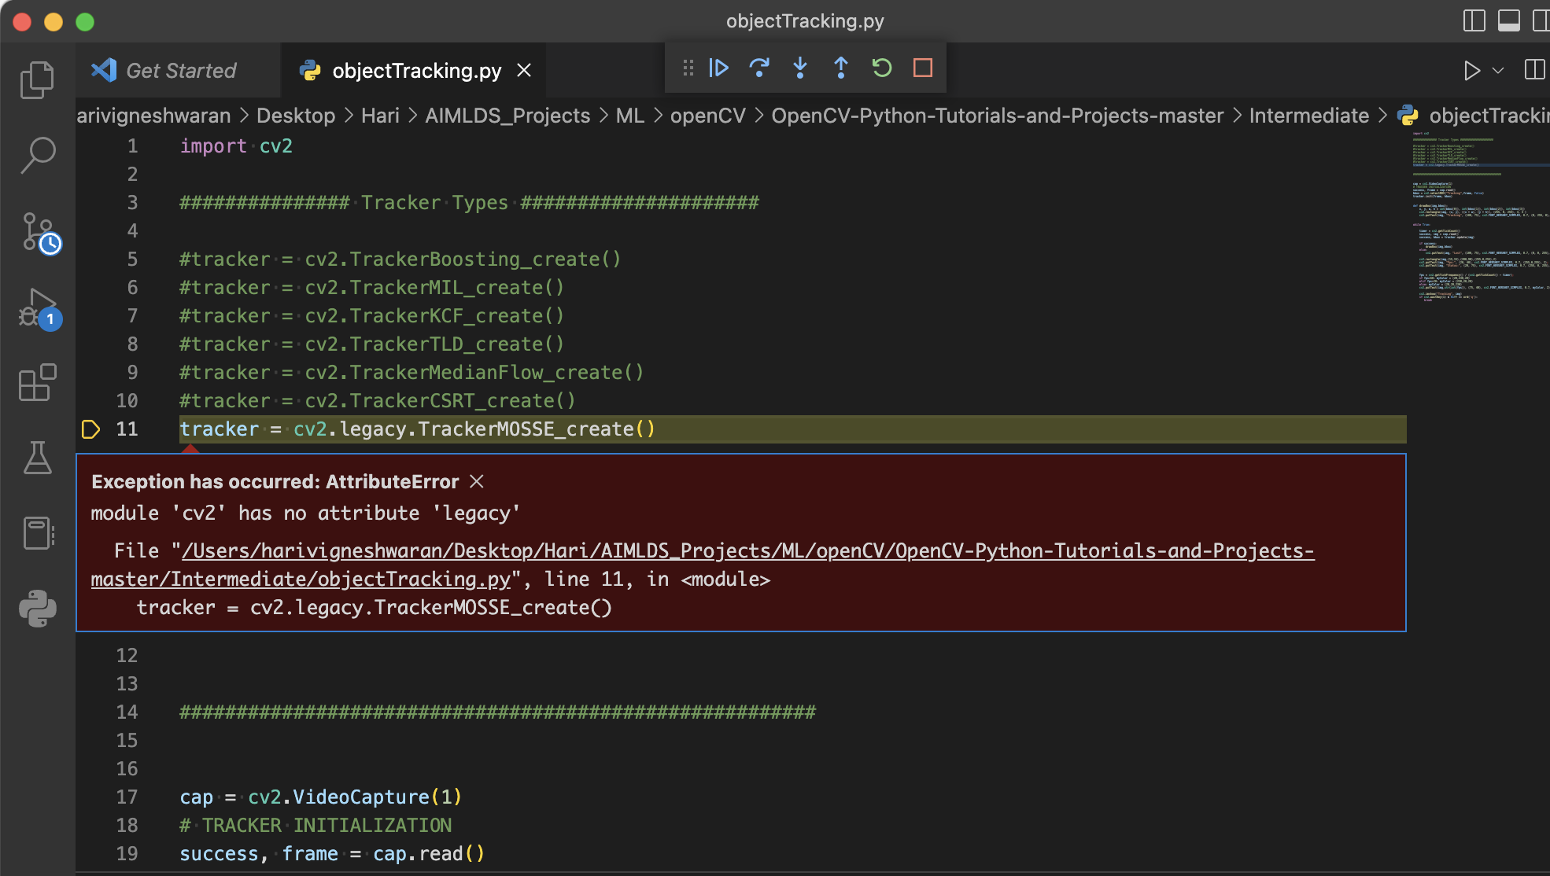Screen dimensions: 1550x876
Task: Toggle the bottom panel visibility
Action: tap(1510, 21)
